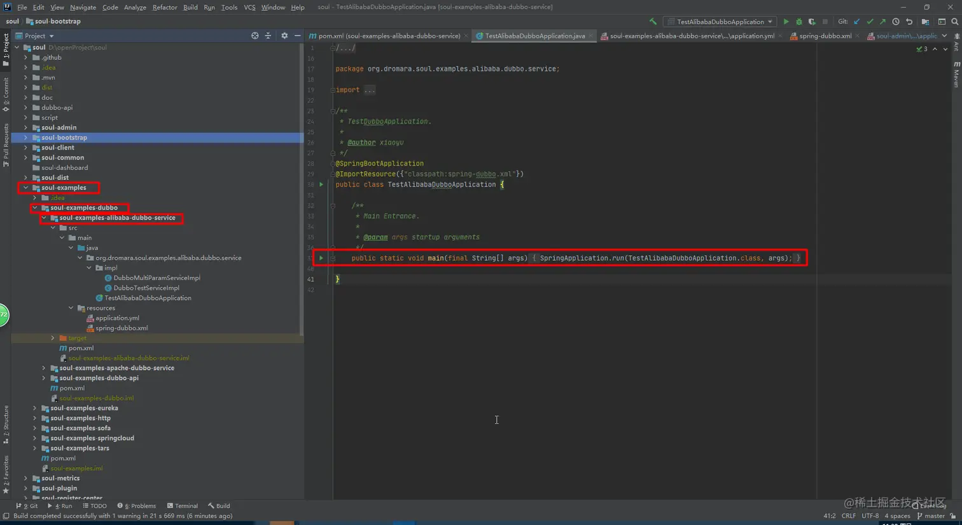This screenshot has width=962, height=525.
Task: Start debugging with the green bug icon
Action: pos(799,22)
